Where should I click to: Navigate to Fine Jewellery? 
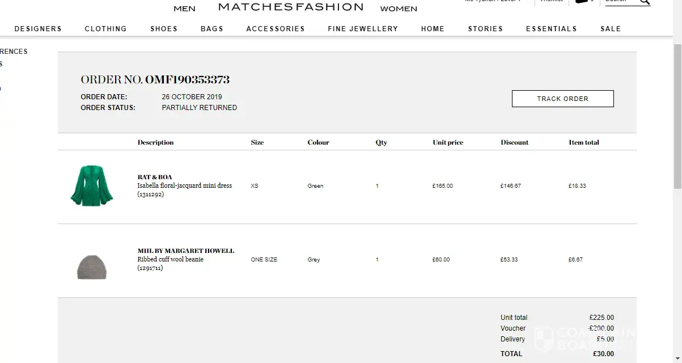coord(363,29)
